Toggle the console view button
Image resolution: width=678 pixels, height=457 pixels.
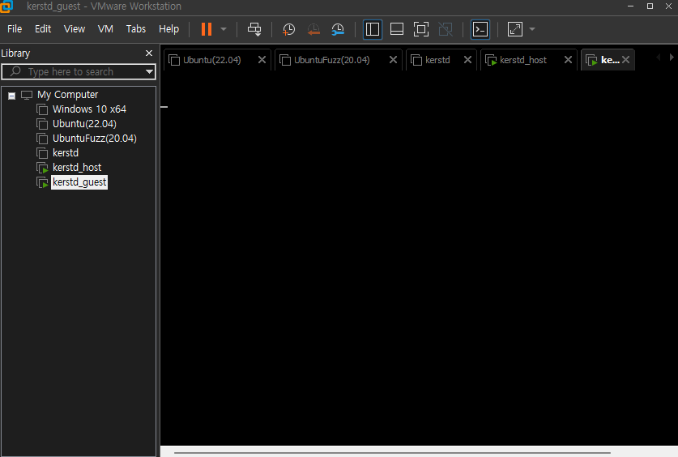point(480,29)
